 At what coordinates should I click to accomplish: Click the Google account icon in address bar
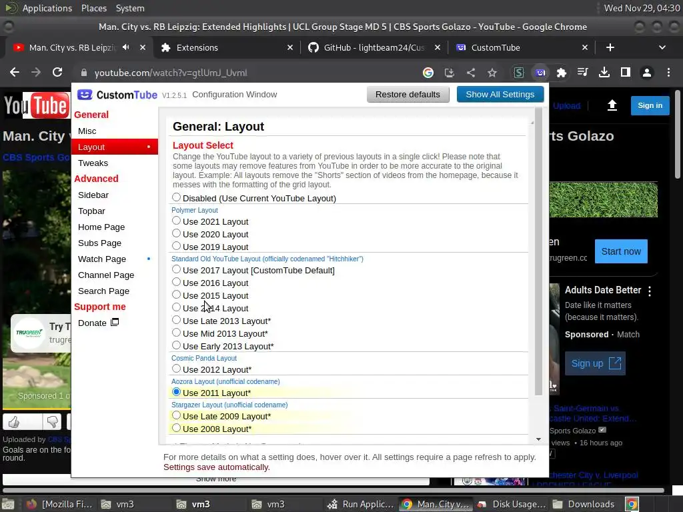428,73
